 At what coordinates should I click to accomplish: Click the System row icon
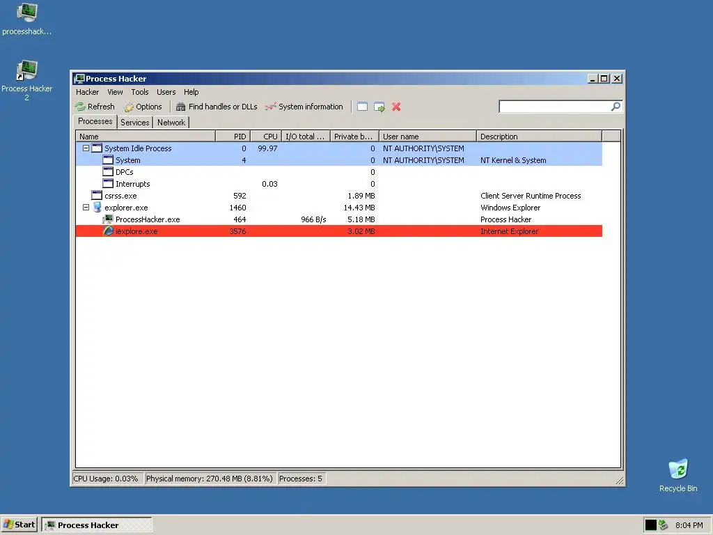(x=108, y=160)
